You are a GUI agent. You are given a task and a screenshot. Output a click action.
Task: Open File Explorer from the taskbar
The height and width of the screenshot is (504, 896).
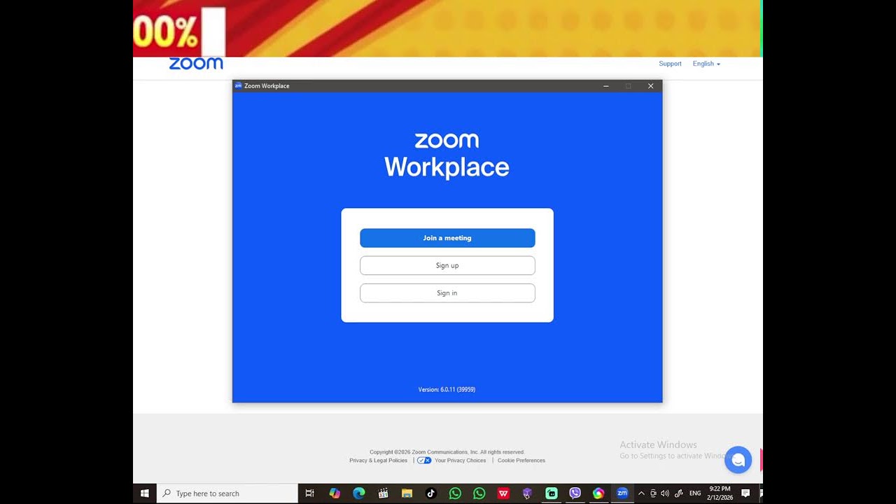(x=407, y=493)
